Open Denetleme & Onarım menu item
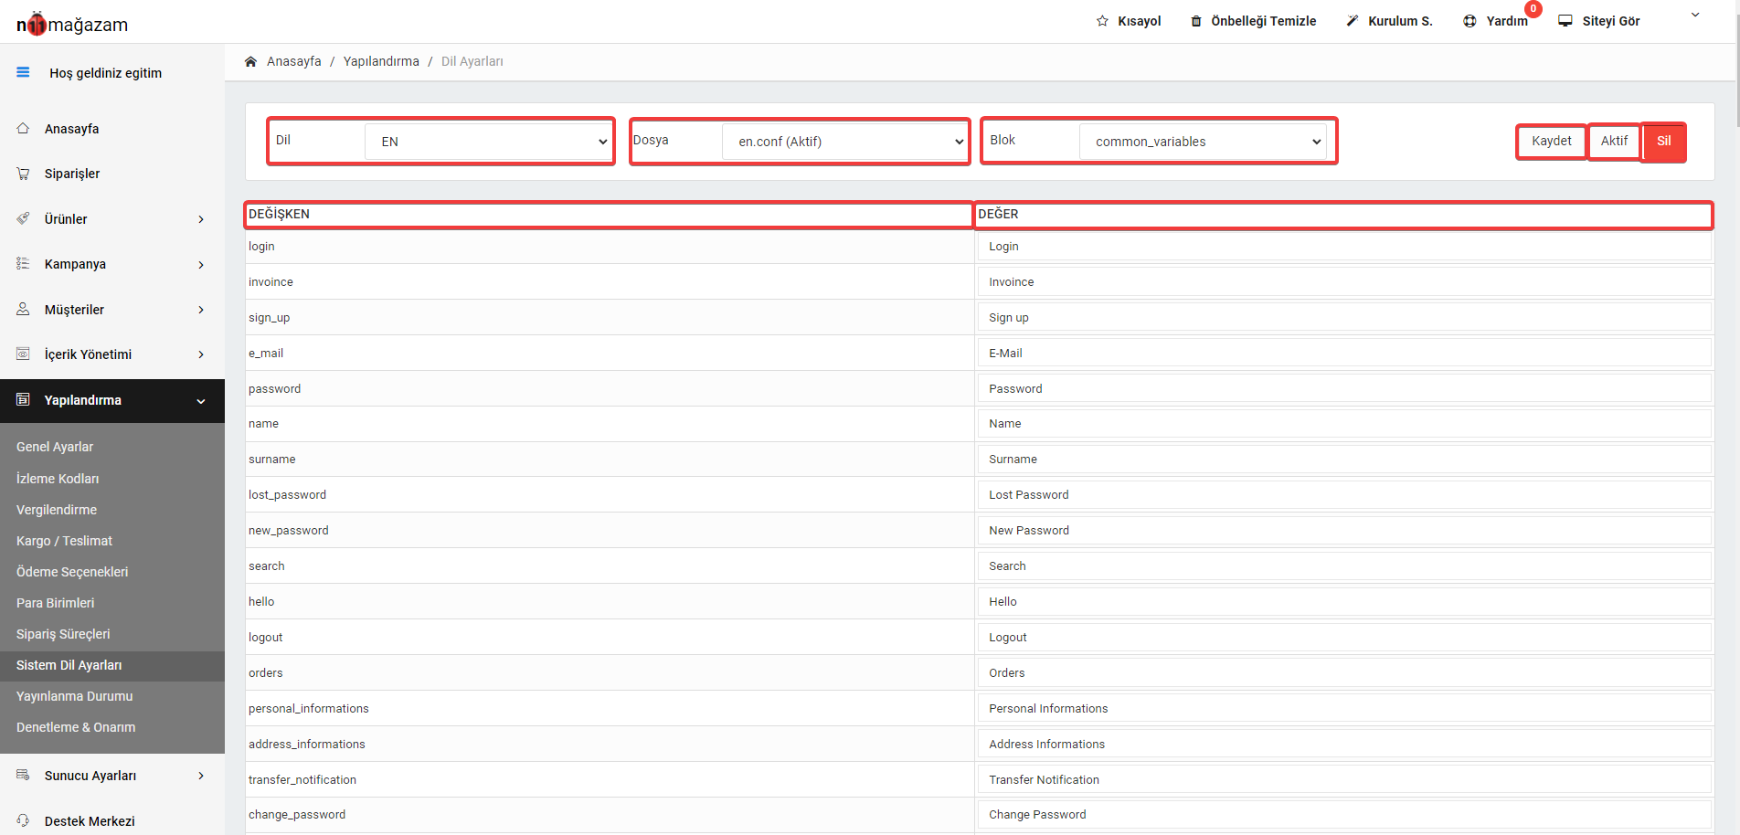 pos(76,727)
